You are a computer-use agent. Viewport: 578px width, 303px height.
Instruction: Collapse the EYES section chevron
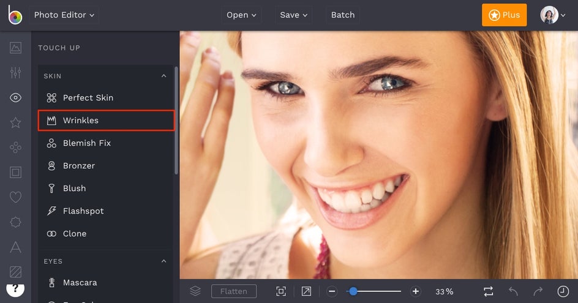click(x=163, y=261)
